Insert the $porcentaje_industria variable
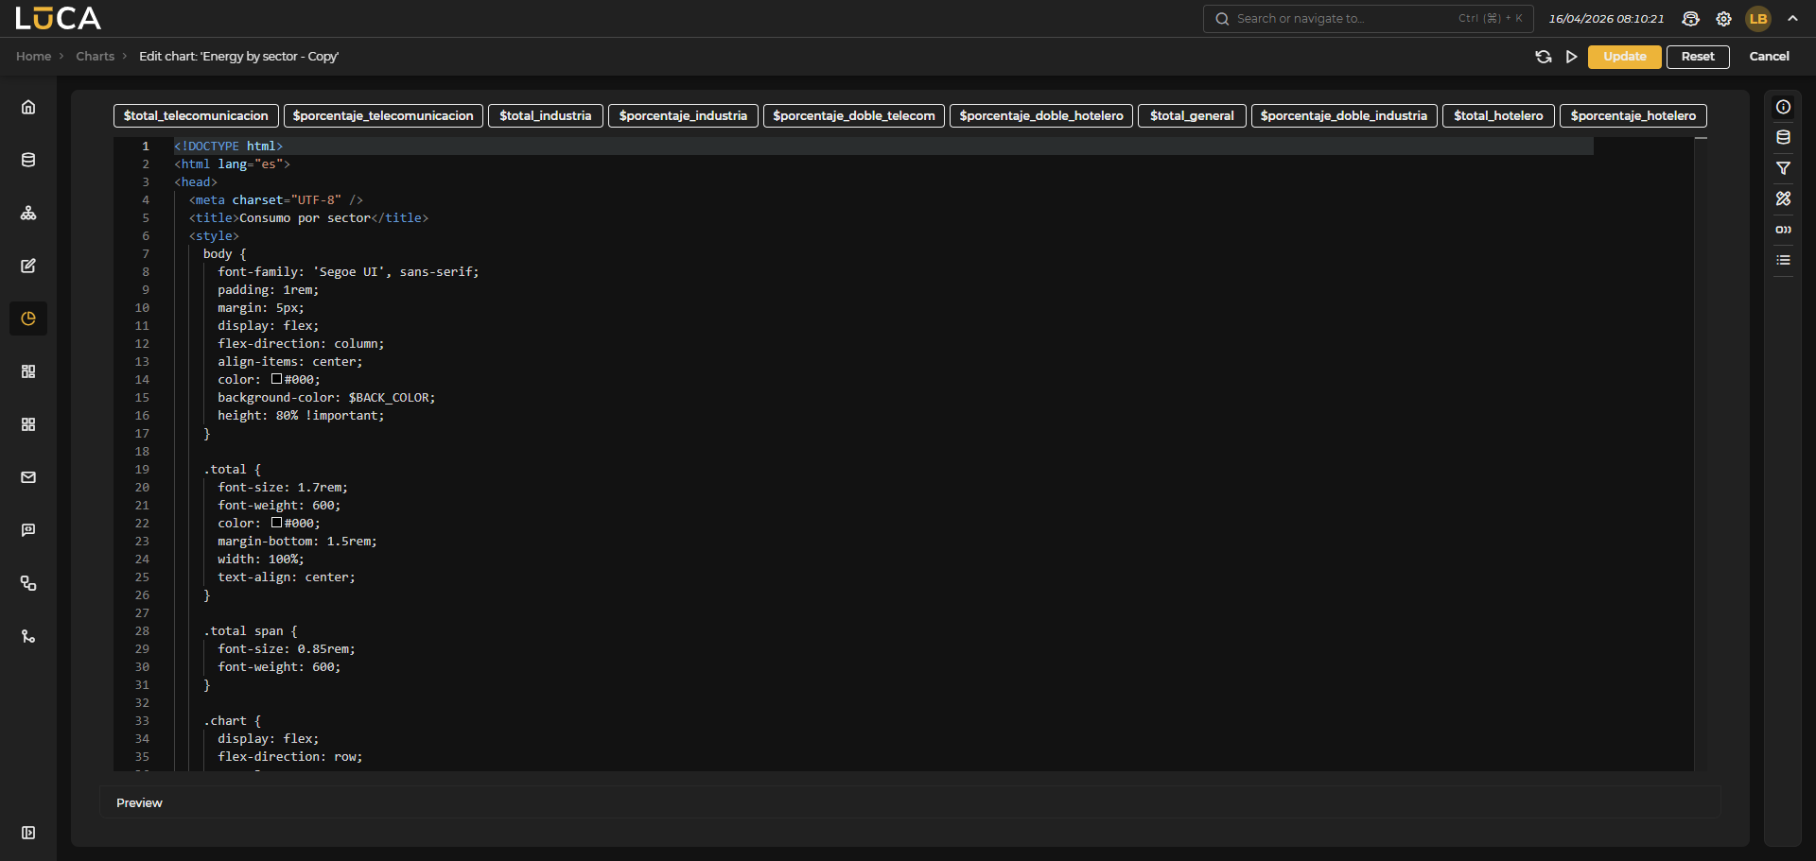 click(x=683, y=115)
